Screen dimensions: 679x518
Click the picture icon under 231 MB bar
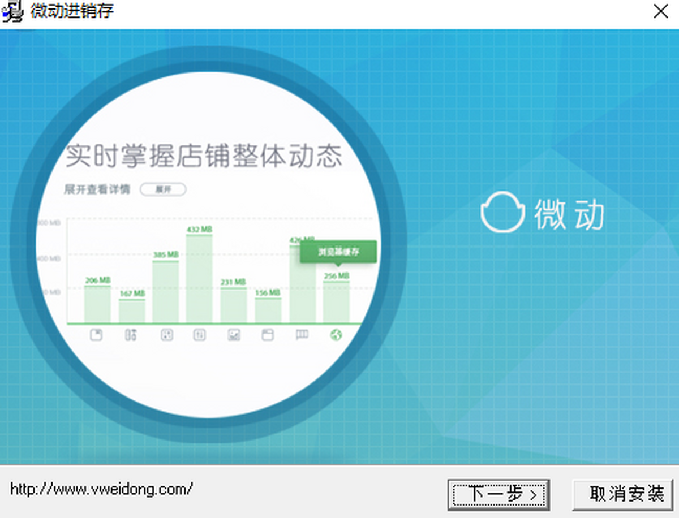pos(234,335)
